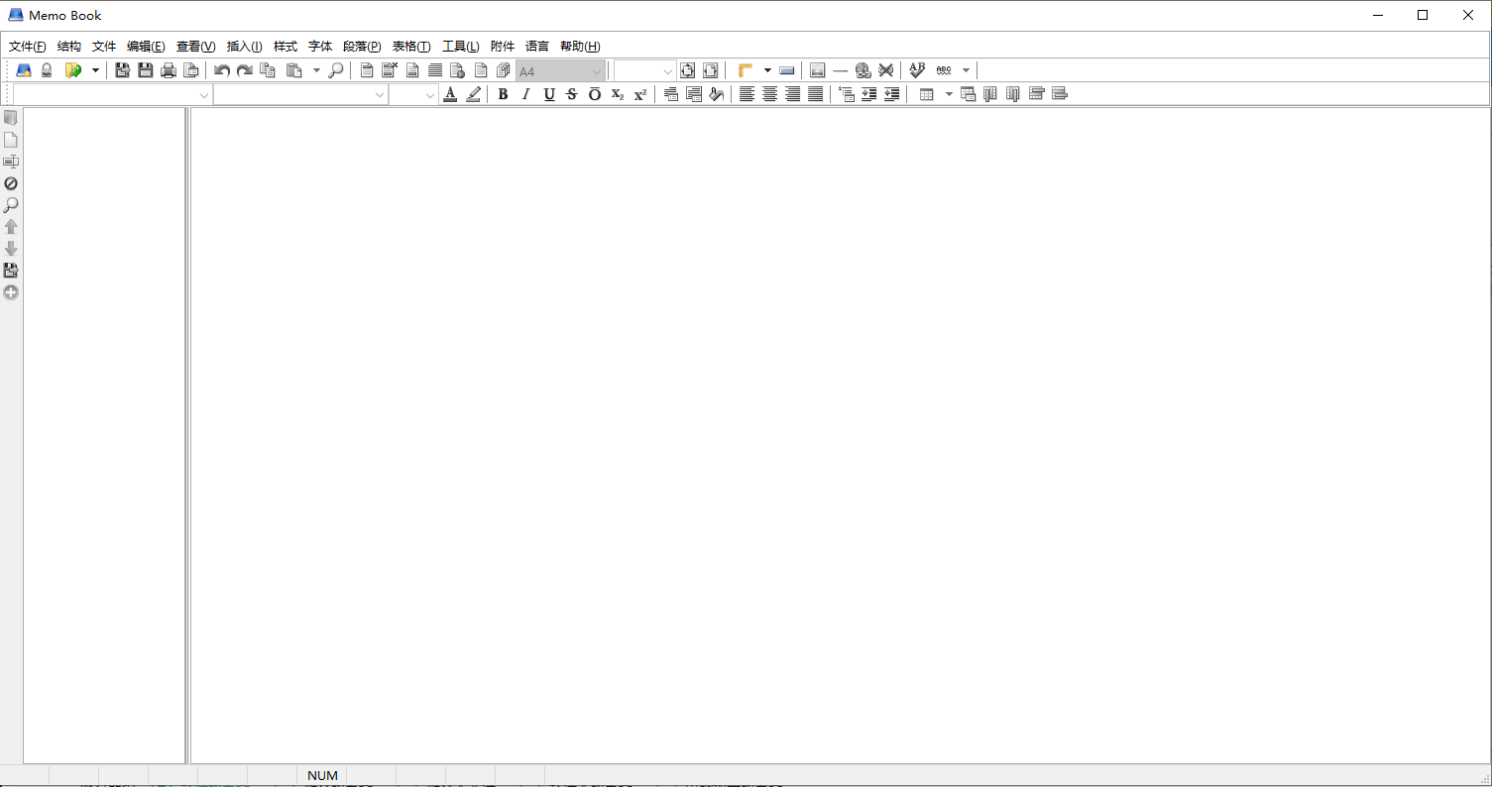The image size is (1492, 787).
Task: Justify the paragraph text
Action: point(815,94)
